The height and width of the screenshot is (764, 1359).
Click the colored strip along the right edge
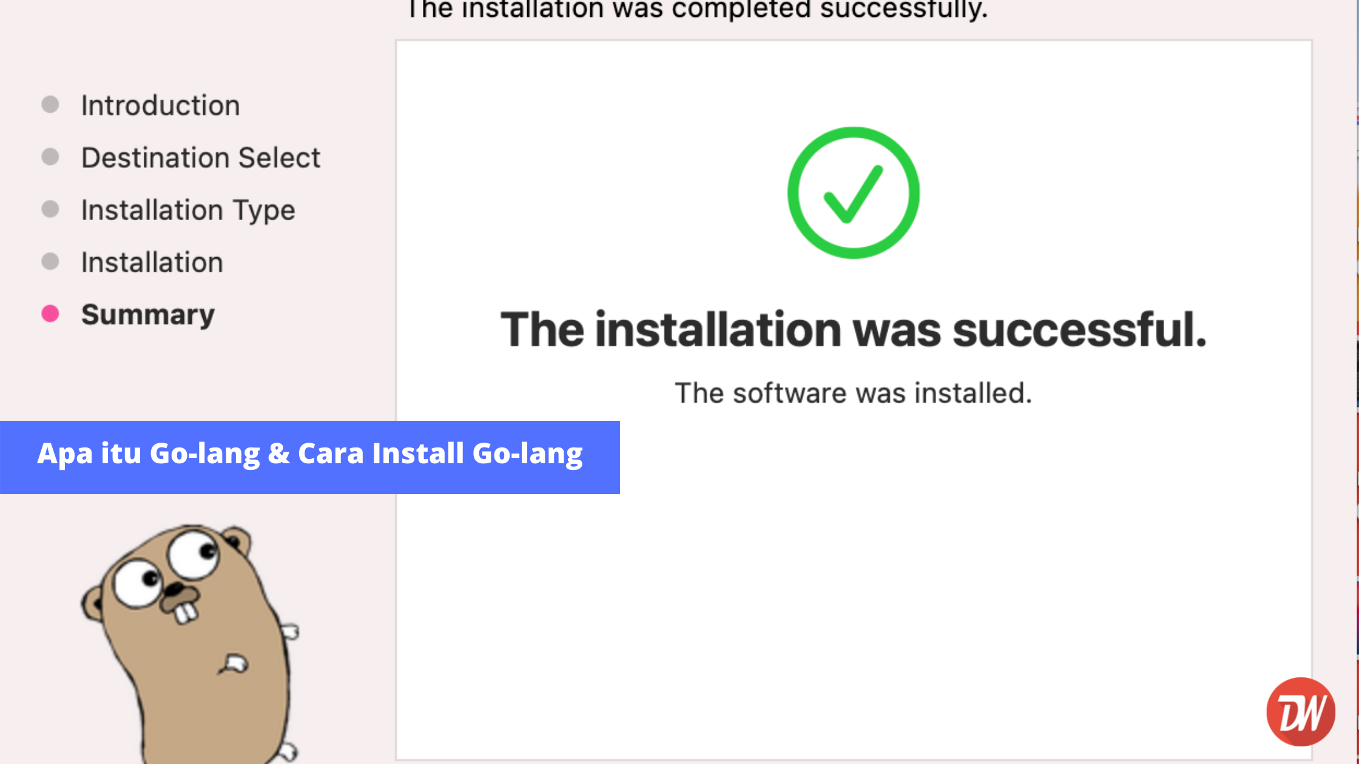1357,364
